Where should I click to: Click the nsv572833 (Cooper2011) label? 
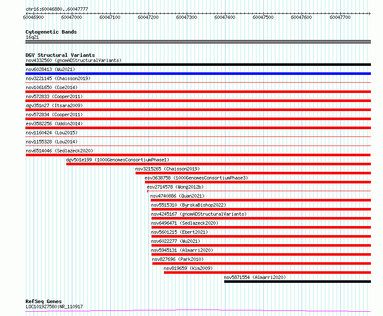click(x=54, y=96)
